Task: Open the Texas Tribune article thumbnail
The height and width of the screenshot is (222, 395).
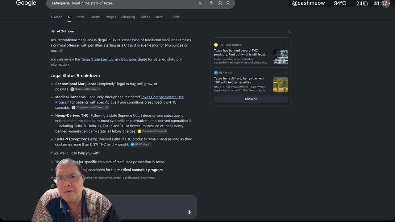Action: (x=281, y=57)
